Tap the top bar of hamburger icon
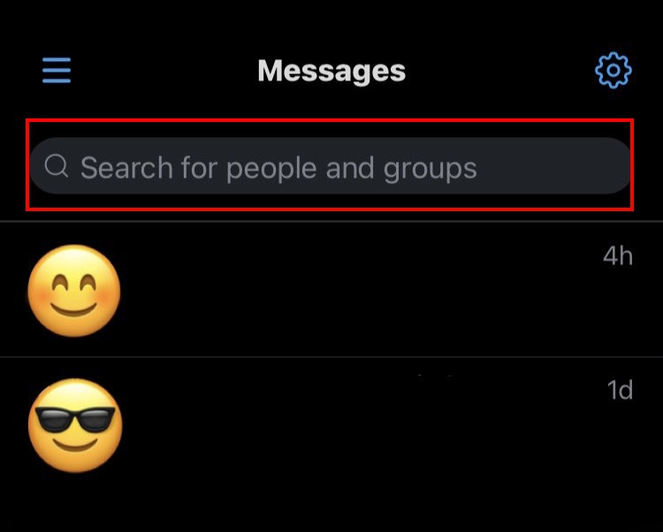Viewport: 663px width, 532px height. pos(57,59)
